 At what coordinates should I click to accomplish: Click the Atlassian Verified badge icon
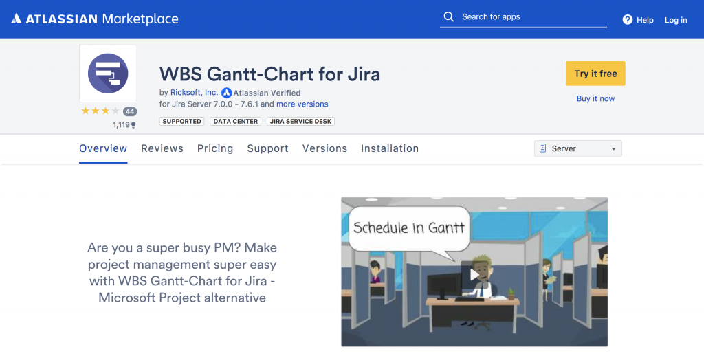point(227,93)
